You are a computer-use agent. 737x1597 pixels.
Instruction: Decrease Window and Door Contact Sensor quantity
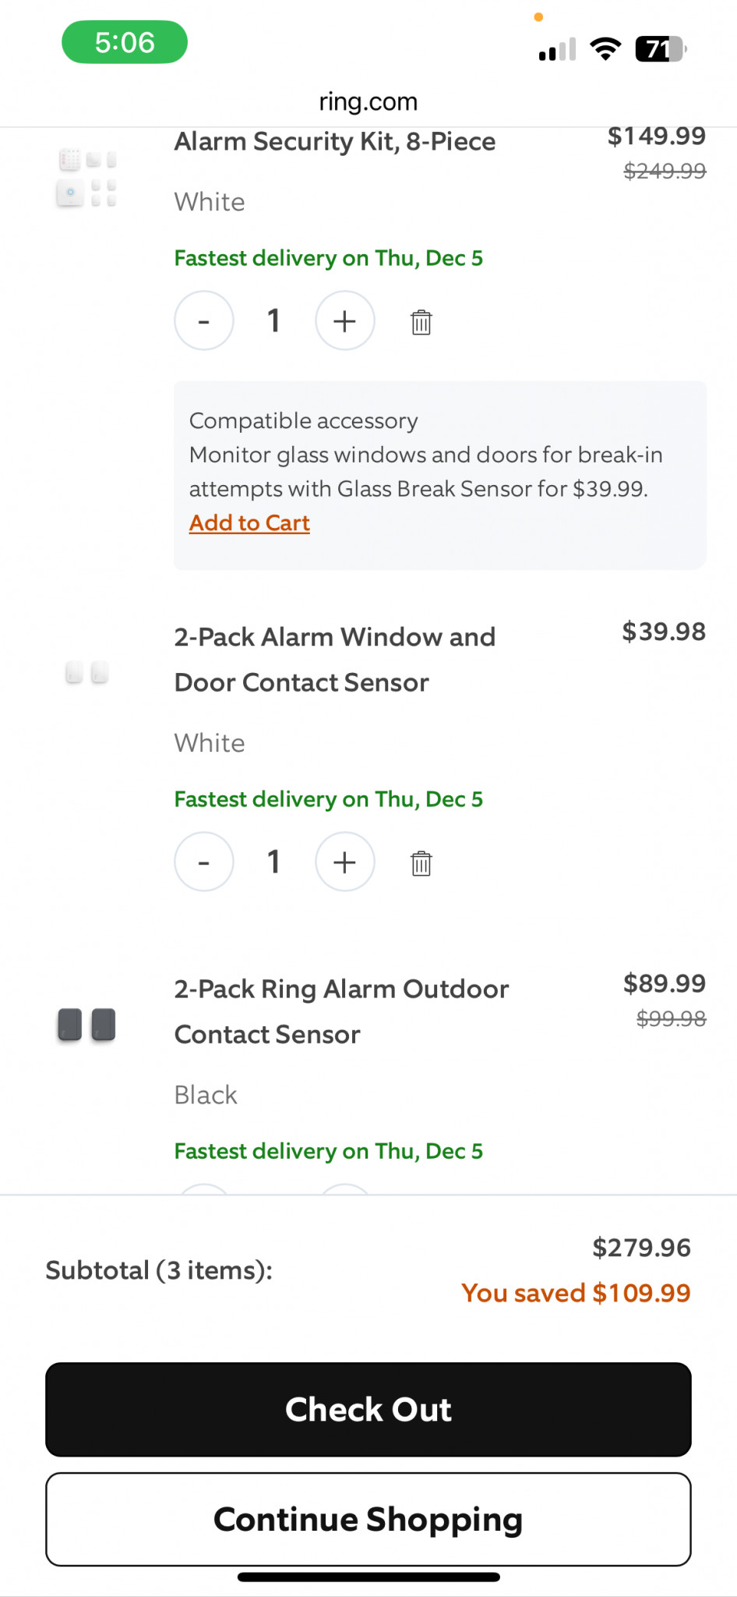coord(204,862)
